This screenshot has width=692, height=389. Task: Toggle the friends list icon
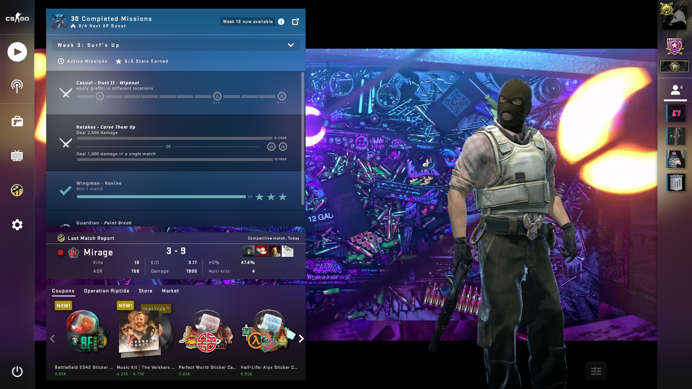pyautogui.click(x=675, y=90)
